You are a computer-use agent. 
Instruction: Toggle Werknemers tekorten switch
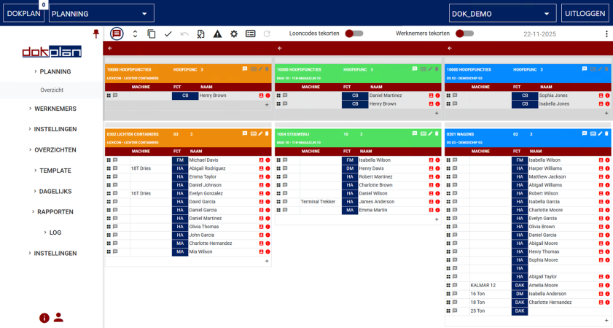[465, 34]
